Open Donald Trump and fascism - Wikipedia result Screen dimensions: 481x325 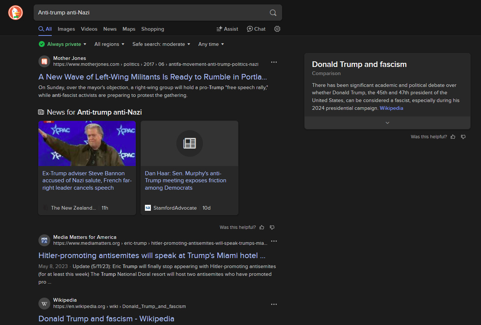click(106, 319)
